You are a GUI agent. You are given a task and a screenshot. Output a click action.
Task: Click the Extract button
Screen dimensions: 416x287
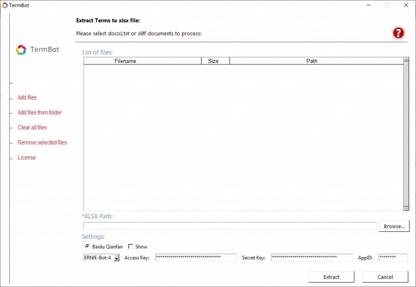coord(331,277)
